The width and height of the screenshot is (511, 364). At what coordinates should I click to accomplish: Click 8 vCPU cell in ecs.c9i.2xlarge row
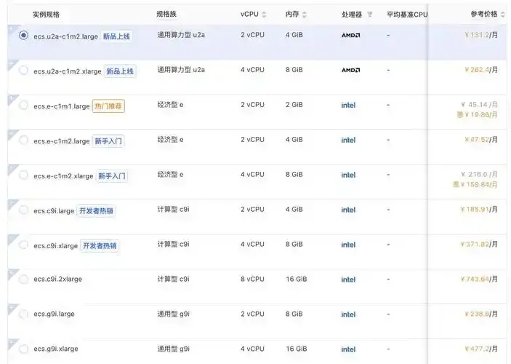point(252,279)
